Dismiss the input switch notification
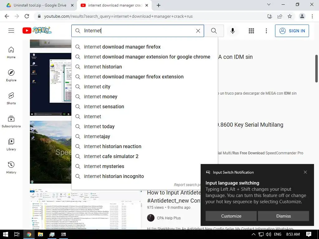 [x=283, y=216]
